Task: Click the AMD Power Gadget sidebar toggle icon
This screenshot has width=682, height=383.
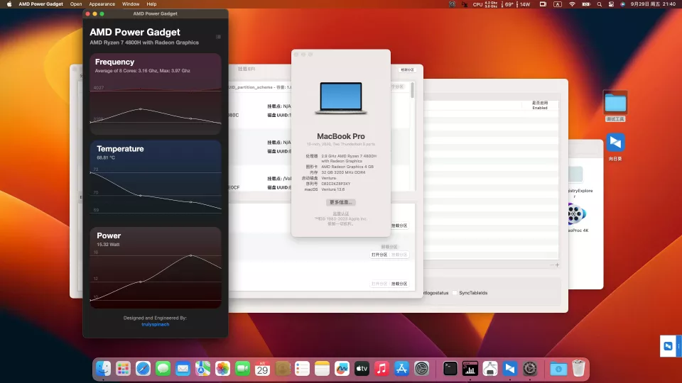Action: coord(218,37)
